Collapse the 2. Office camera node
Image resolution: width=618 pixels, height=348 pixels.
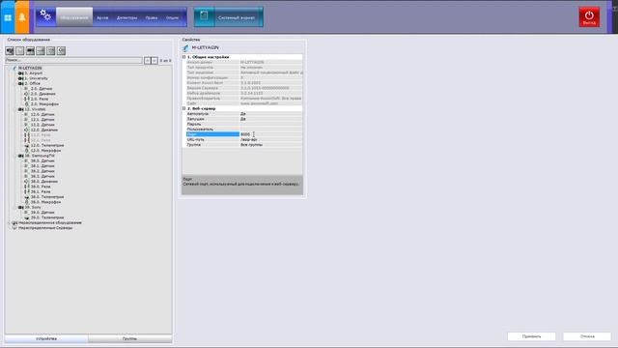[x=15, y=84]
